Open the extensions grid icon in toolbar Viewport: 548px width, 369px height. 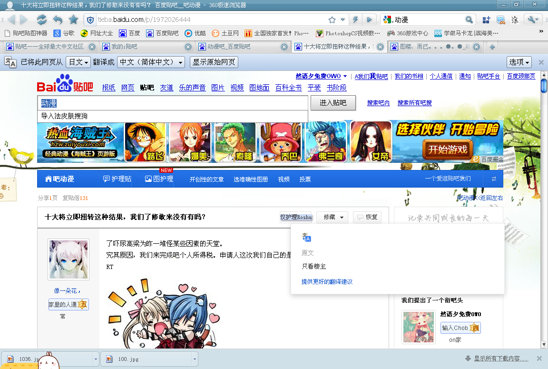click(486, 20)
